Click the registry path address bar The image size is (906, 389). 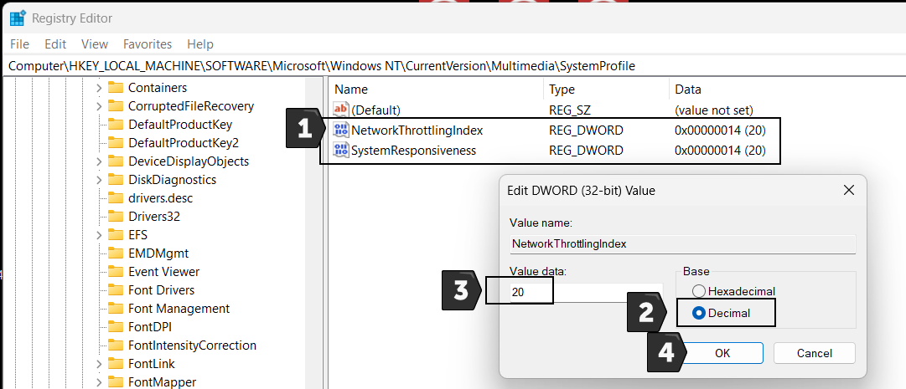pyautogui.click(x=453, y=66)
